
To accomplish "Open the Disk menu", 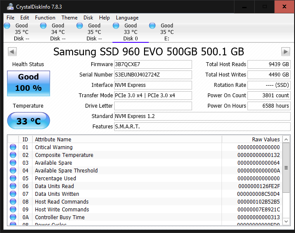I will 88,18.
